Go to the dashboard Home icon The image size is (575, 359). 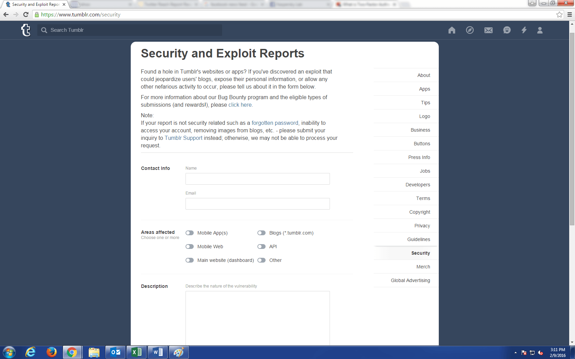coord(452,30)
